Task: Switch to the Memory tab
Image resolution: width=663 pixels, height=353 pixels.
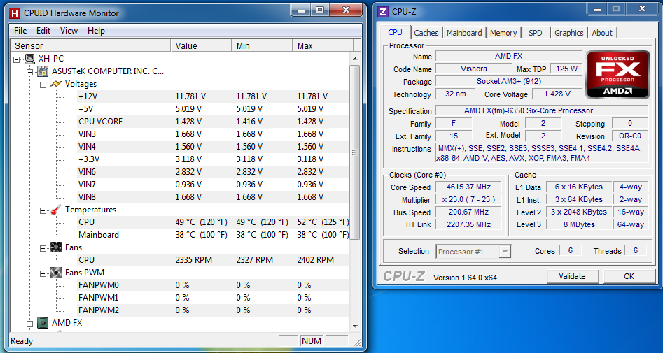Action: (x=503, y=33)
